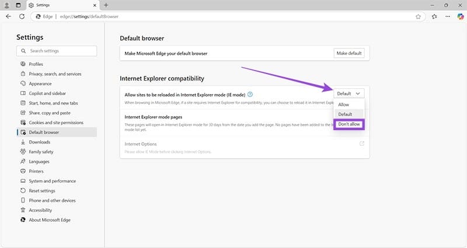Image resolution: width=467 pixels, height=248 pixels.
Task: Go back using the back arrow
Action: click(x=8, y=16)
